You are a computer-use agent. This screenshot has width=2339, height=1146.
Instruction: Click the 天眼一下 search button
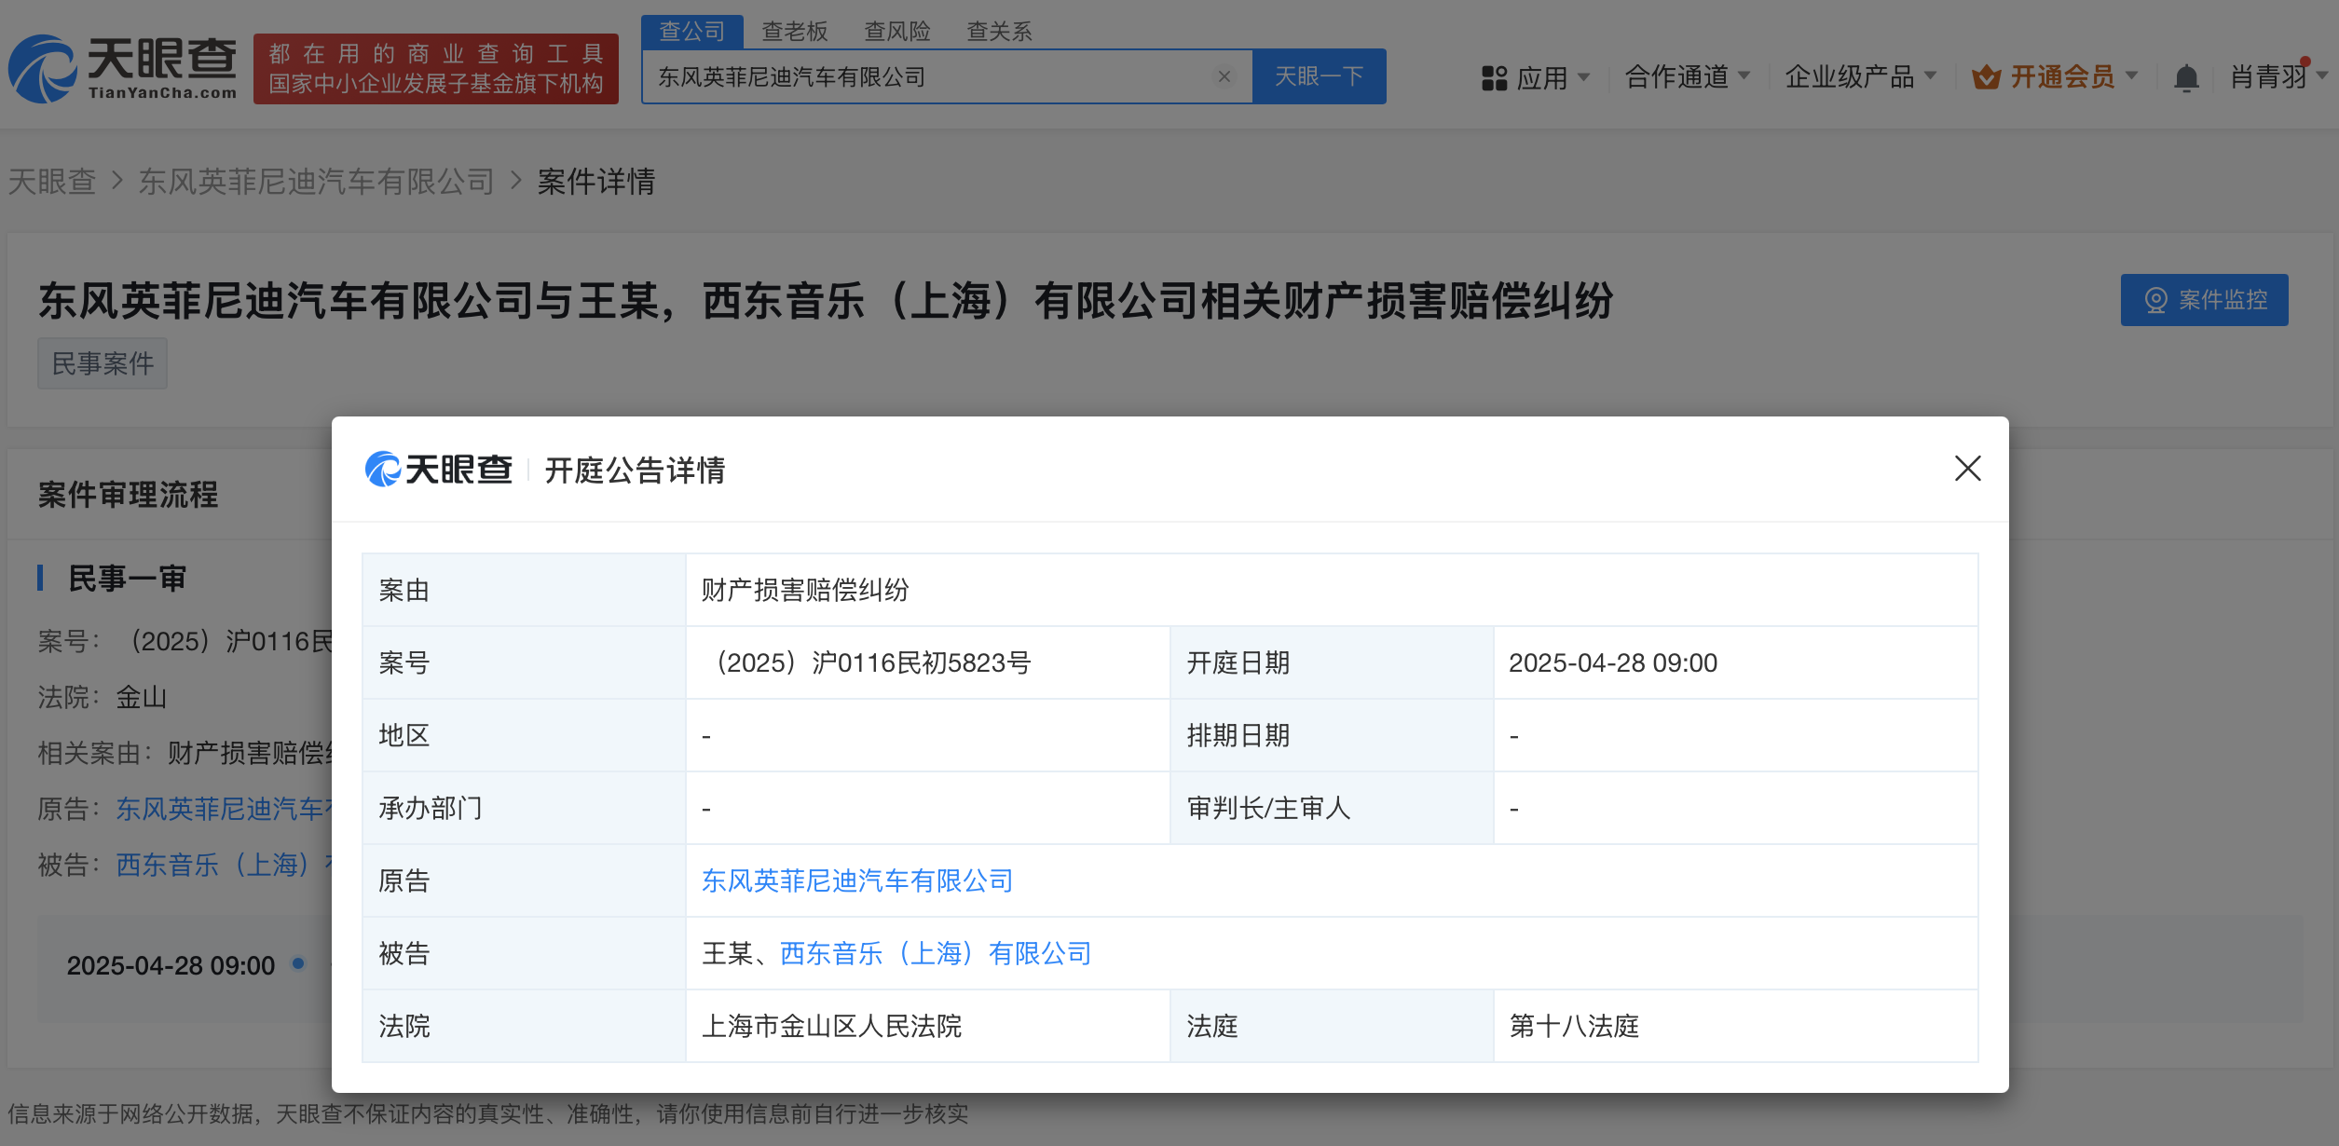point(1319,76)
